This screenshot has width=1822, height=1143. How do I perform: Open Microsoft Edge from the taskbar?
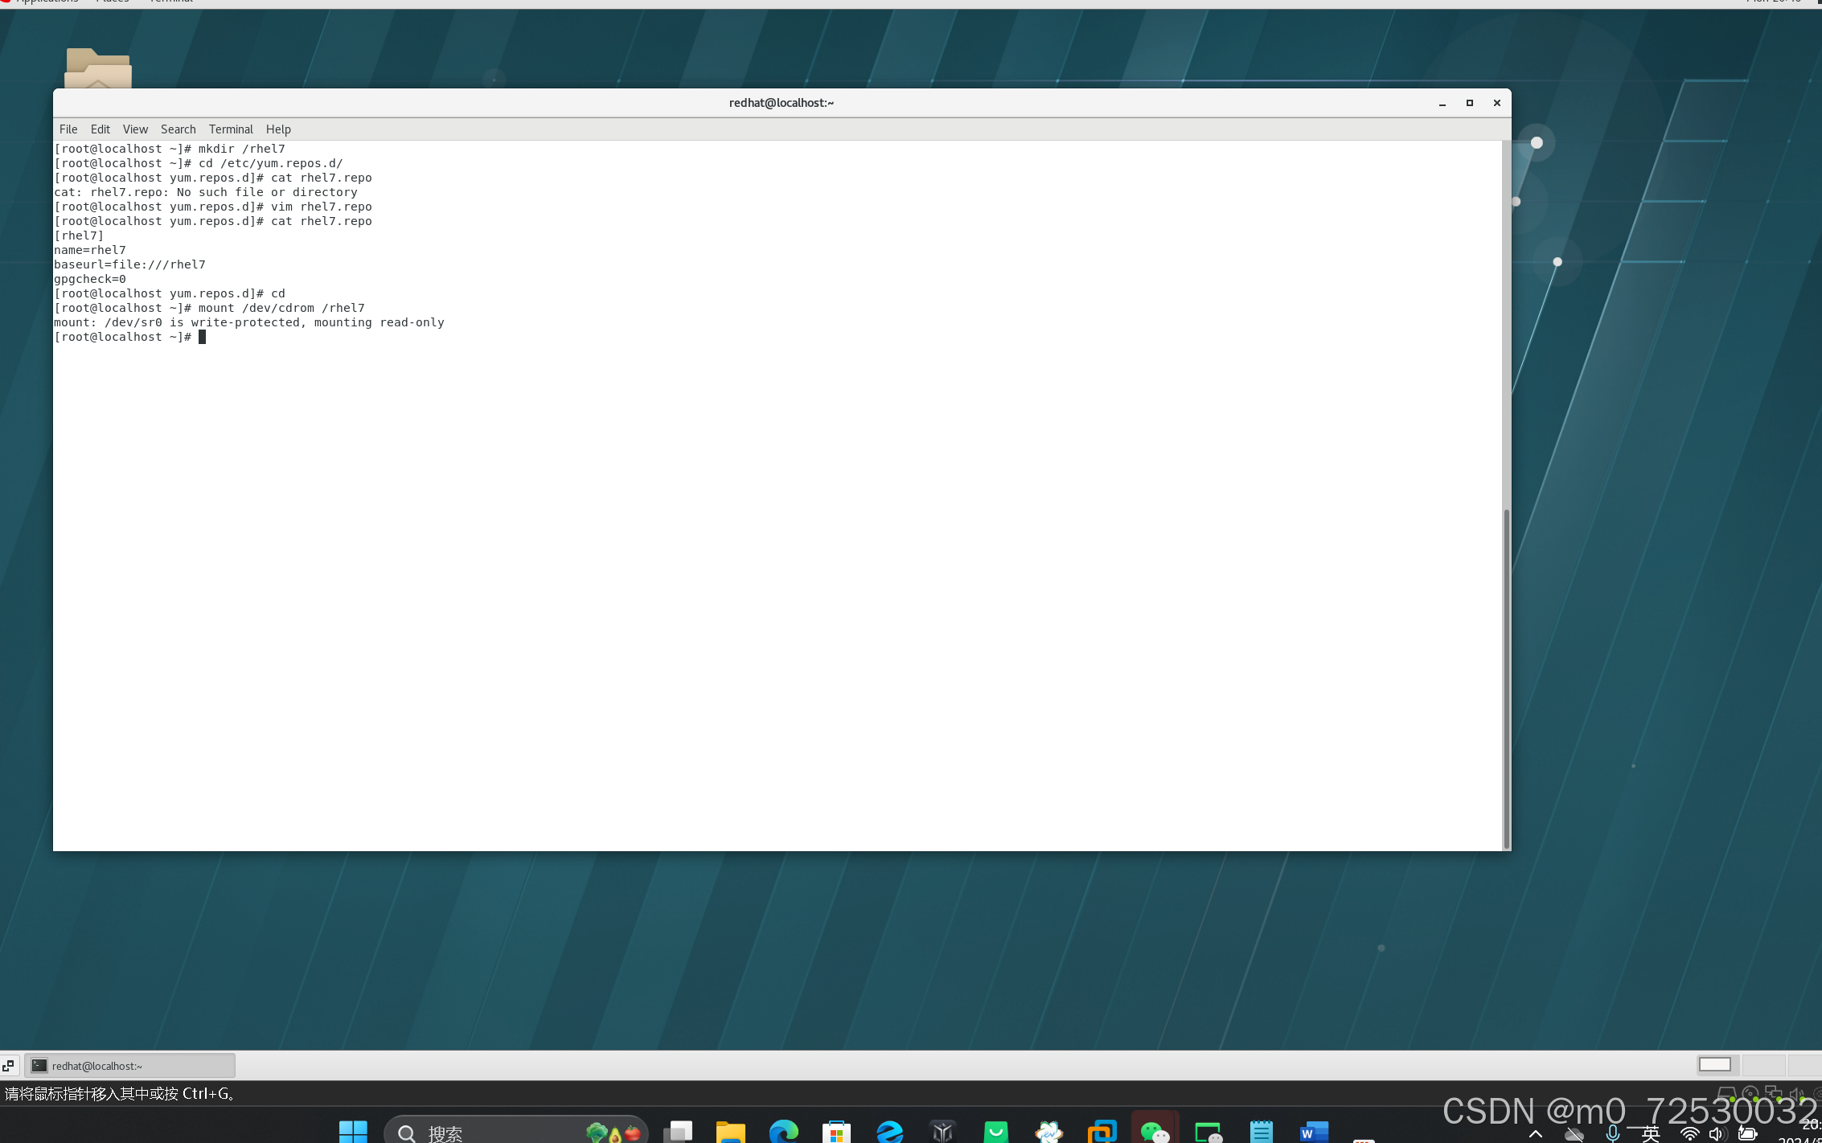pyautogui.click(x=783, y=1132)
